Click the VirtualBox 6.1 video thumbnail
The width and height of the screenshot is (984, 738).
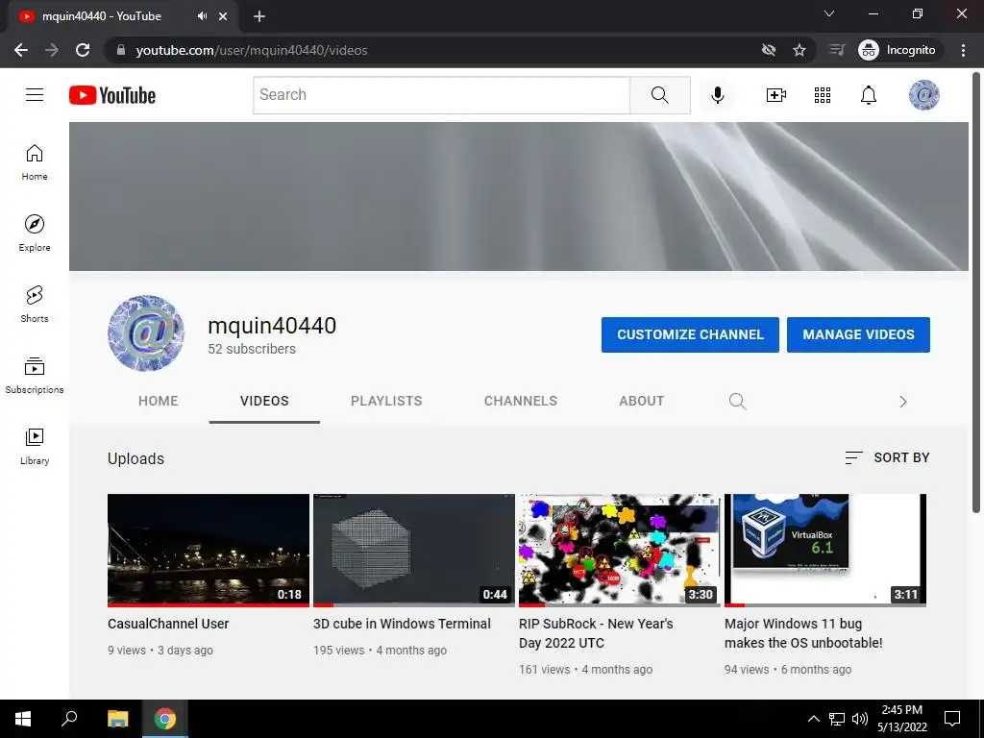coord(825,551)
